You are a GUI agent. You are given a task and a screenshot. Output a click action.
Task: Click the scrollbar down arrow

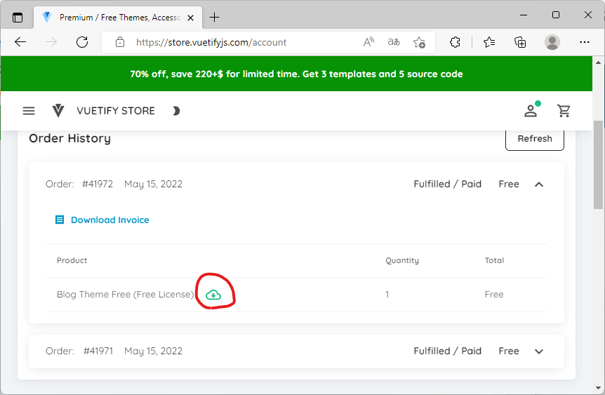tap(598, 388)
